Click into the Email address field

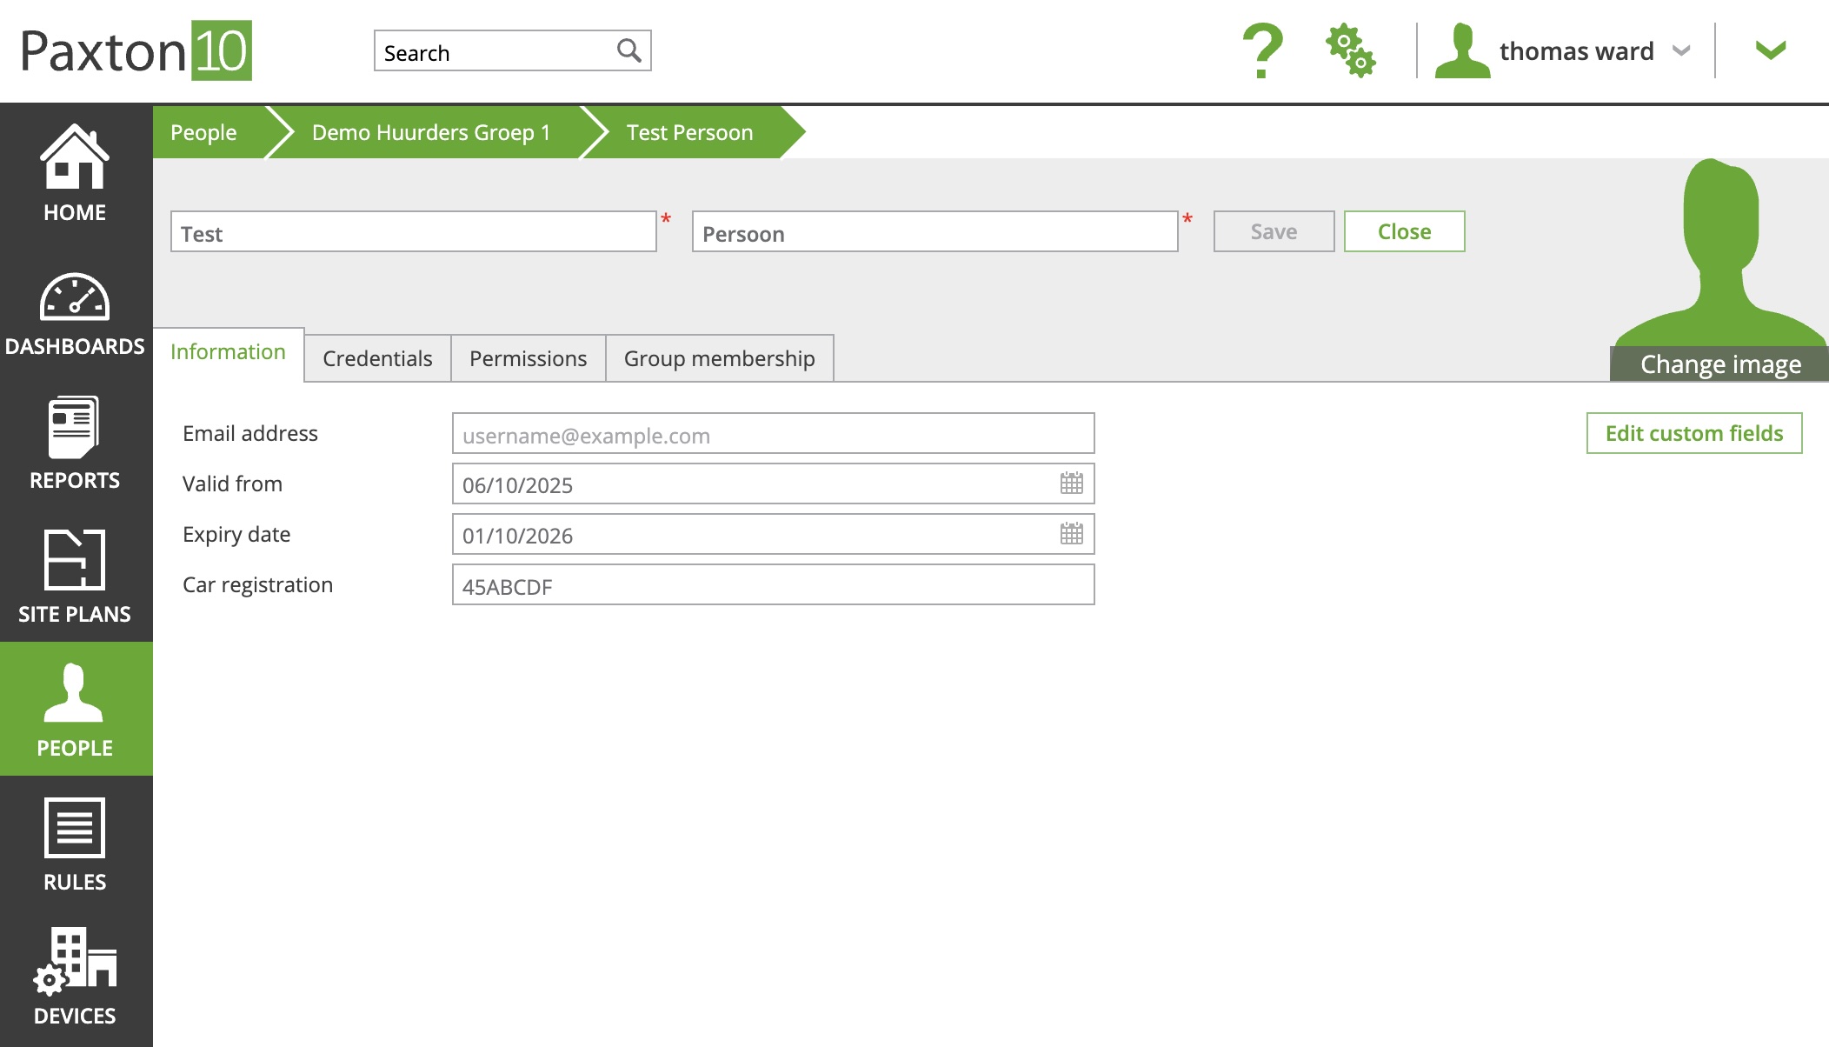(772, 434)
